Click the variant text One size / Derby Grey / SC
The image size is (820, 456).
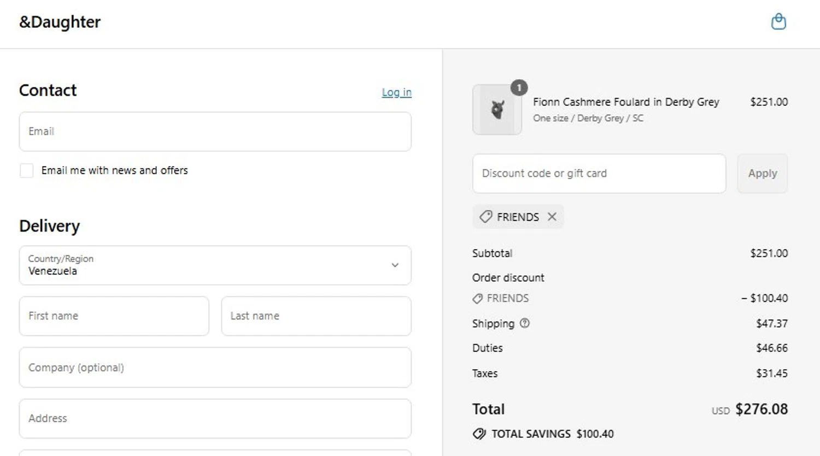[x=588, y=118]
